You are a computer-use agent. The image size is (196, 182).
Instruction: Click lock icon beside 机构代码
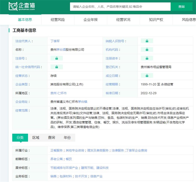147,49
